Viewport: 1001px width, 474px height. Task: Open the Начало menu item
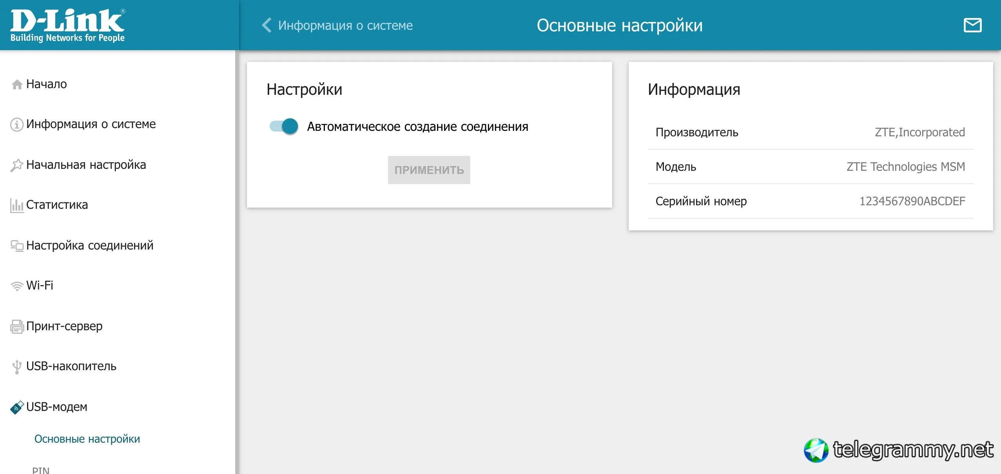click(x=47, y=84)
